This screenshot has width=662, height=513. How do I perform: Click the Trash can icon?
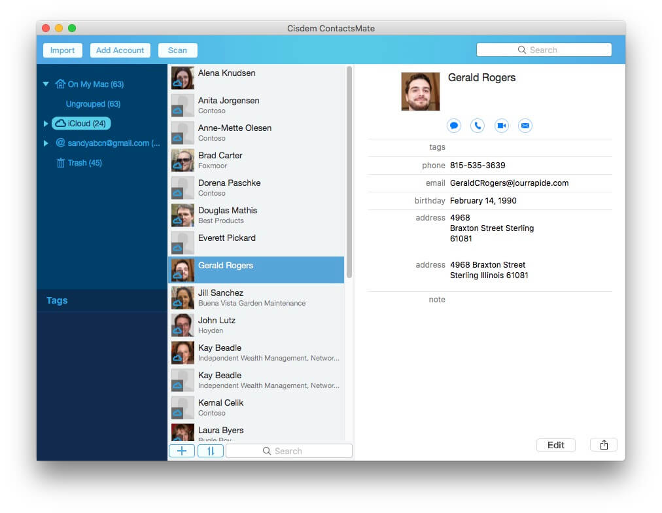point(61,162)
